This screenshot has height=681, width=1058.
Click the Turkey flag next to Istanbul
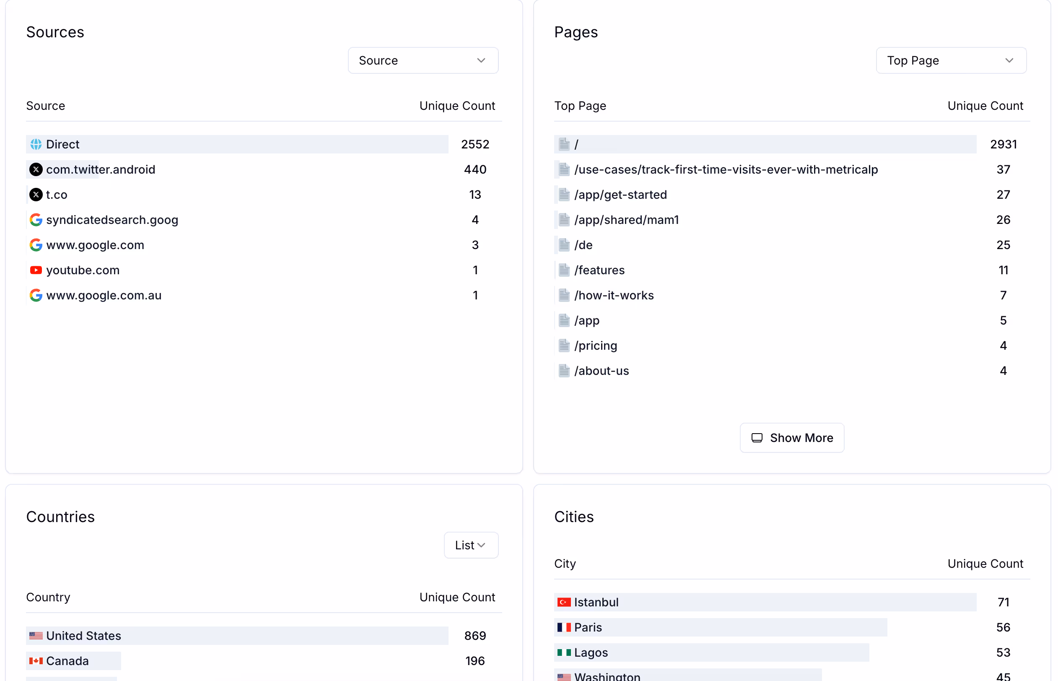coord(563,602)
